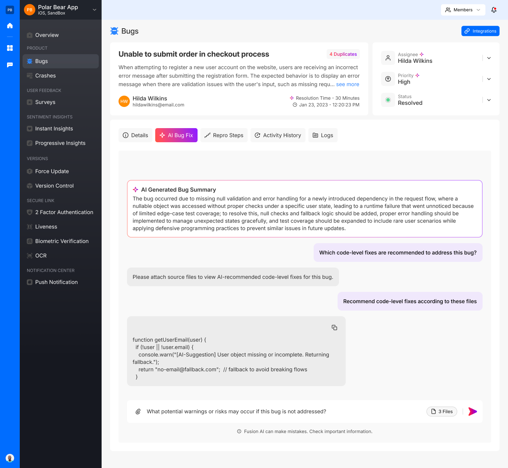This screenshot has height=468, width=508.
Task: Click the 'see more' link
Action: tap(347, 84)
